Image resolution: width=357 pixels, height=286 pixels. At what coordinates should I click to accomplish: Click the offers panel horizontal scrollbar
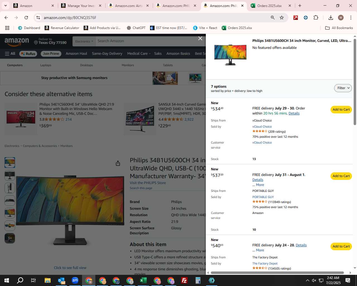[x=278, y=273]
